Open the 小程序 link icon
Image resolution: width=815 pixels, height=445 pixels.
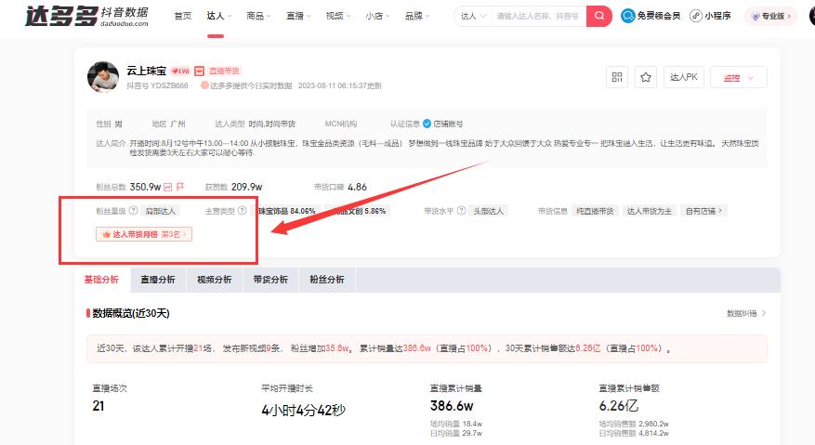tap(695, 16)
